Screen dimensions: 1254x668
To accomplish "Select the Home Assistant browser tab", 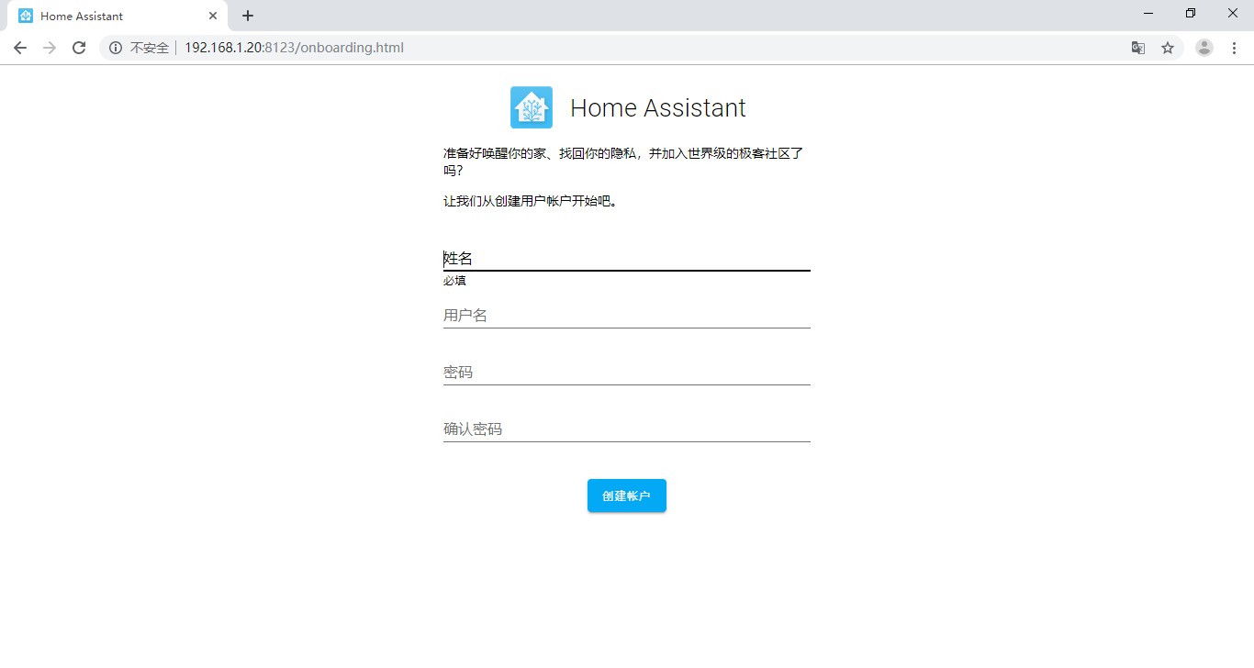I will click(x=118, y=16).
